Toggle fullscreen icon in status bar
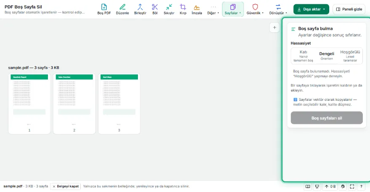This screenshot has height=192, width=370. click(x=352, y=187)
